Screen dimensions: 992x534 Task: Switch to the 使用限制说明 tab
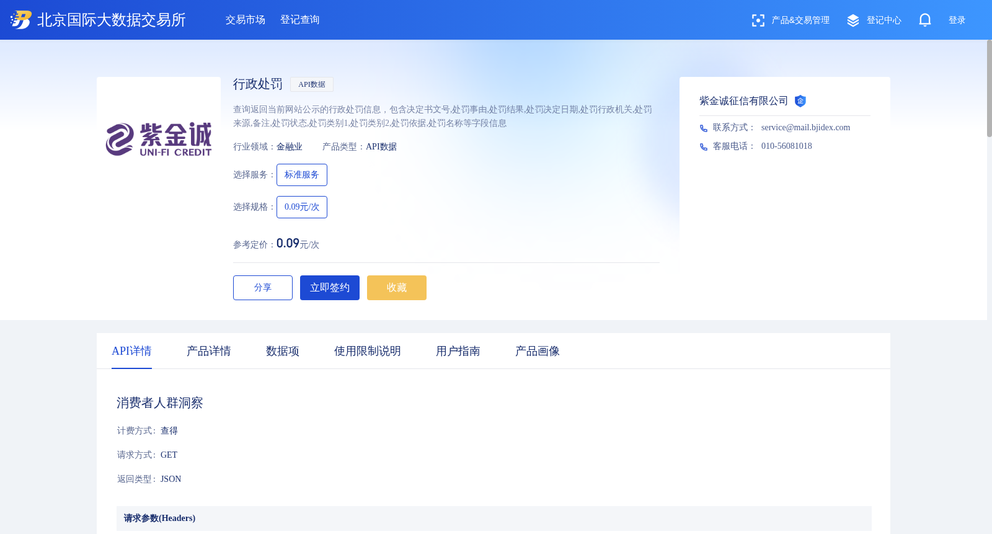(x=368, y=351)
